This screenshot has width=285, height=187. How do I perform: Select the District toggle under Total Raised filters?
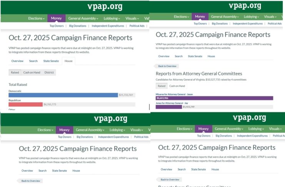pyautogui.click(x=49, y=72)
